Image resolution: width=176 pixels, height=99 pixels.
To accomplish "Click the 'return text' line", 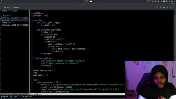I will (x=46, y=54).
